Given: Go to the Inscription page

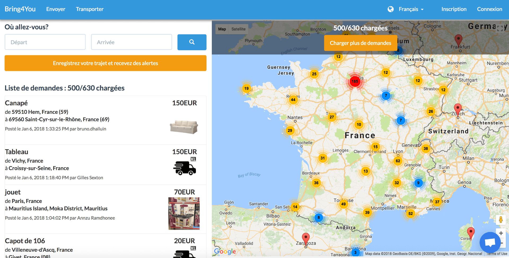Looking at the screenshot, I should [x=454, y=9].
